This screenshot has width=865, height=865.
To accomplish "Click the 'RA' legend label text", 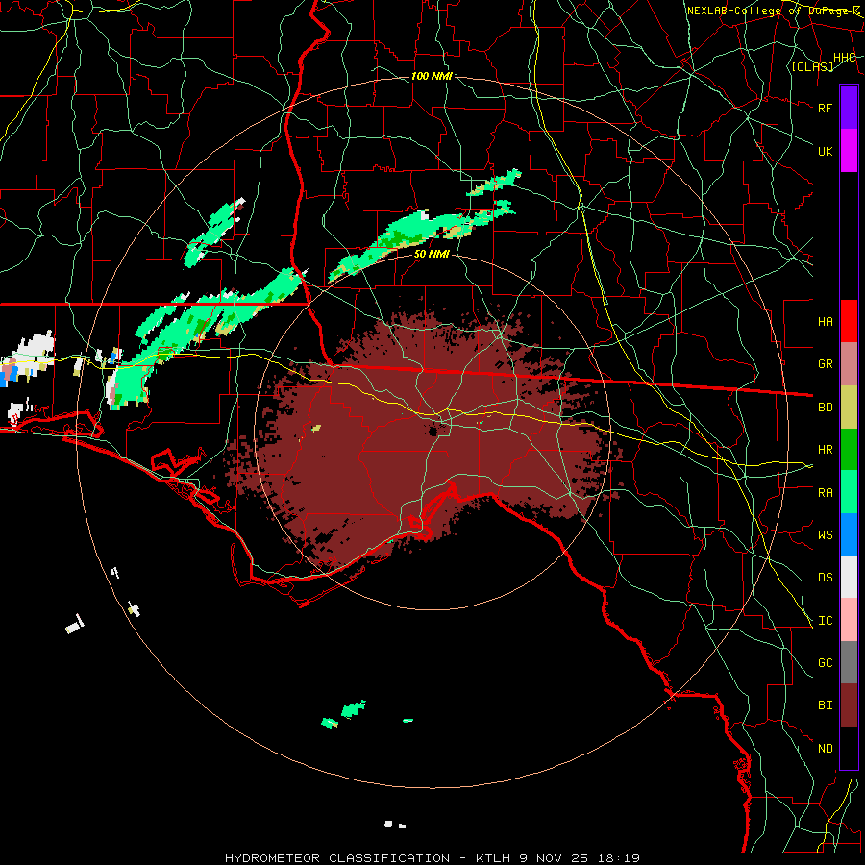I will [825, 493].
